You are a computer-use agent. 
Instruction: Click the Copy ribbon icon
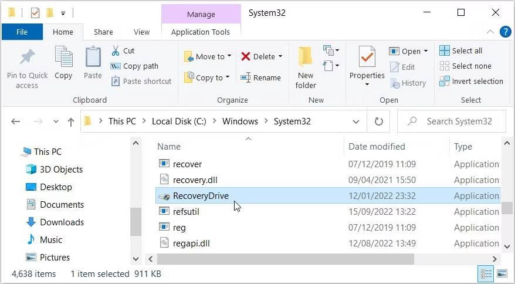pos(63,57)
